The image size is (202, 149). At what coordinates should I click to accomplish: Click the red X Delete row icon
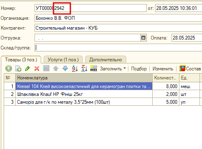pyautogui.click(x=37, y=68)
